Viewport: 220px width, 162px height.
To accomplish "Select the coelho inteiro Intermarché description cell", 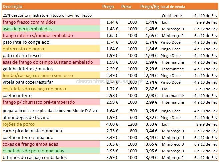I will pos(51,95).
